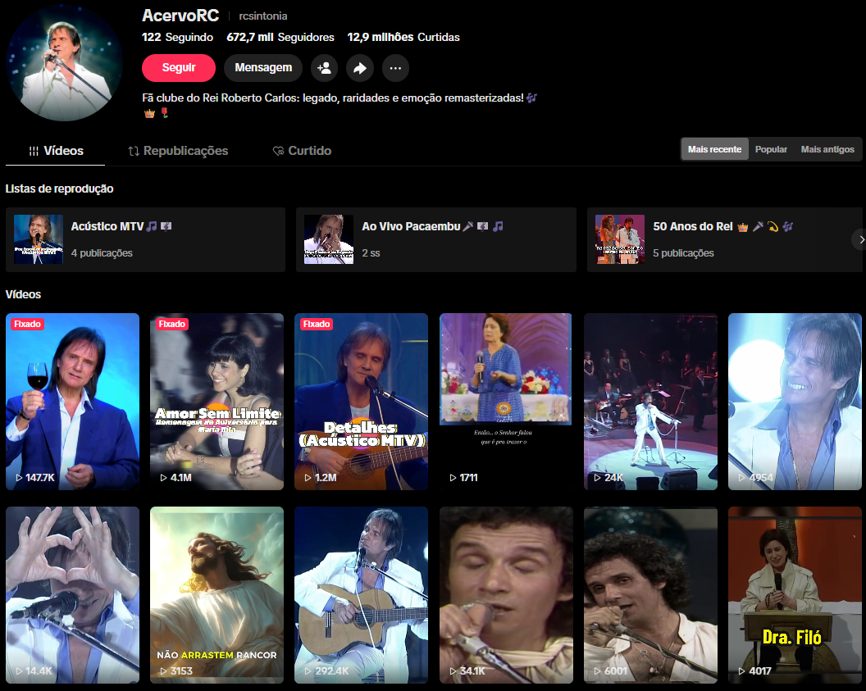This screenshot has width=866, height=691.
Task: Click the AcervoRC profile name heading
Action: click(x=180, y=16)
